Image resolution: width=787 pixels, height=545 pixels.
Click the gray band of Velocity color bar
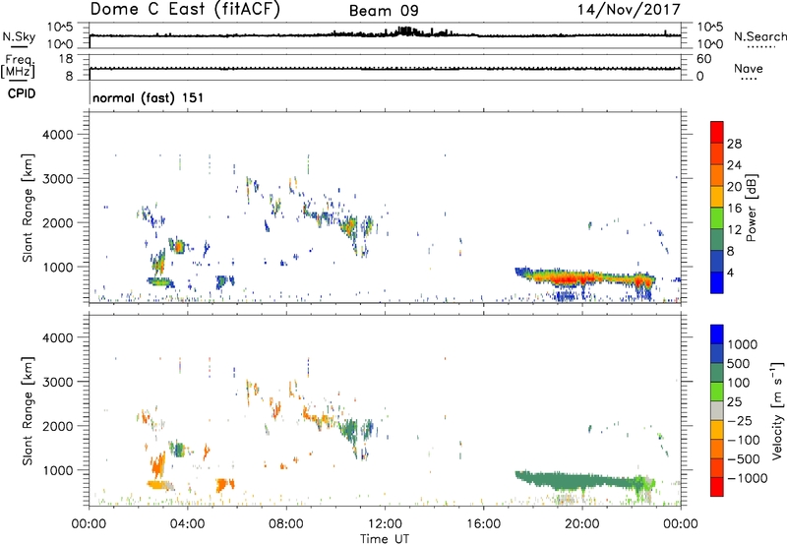717,410
